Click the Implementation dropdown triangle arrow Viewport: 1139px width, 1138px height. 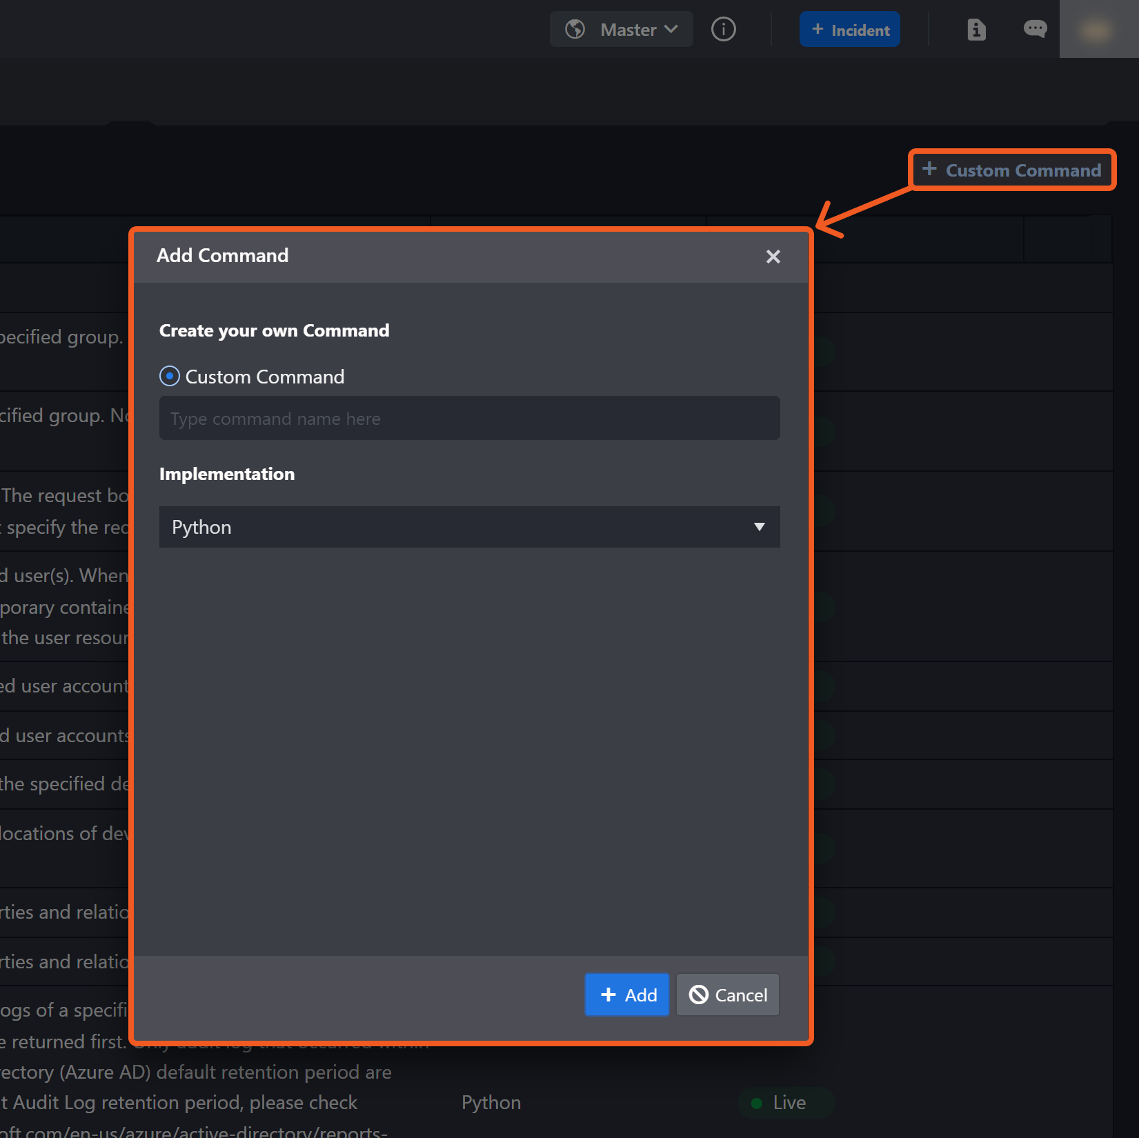point(759,528)
